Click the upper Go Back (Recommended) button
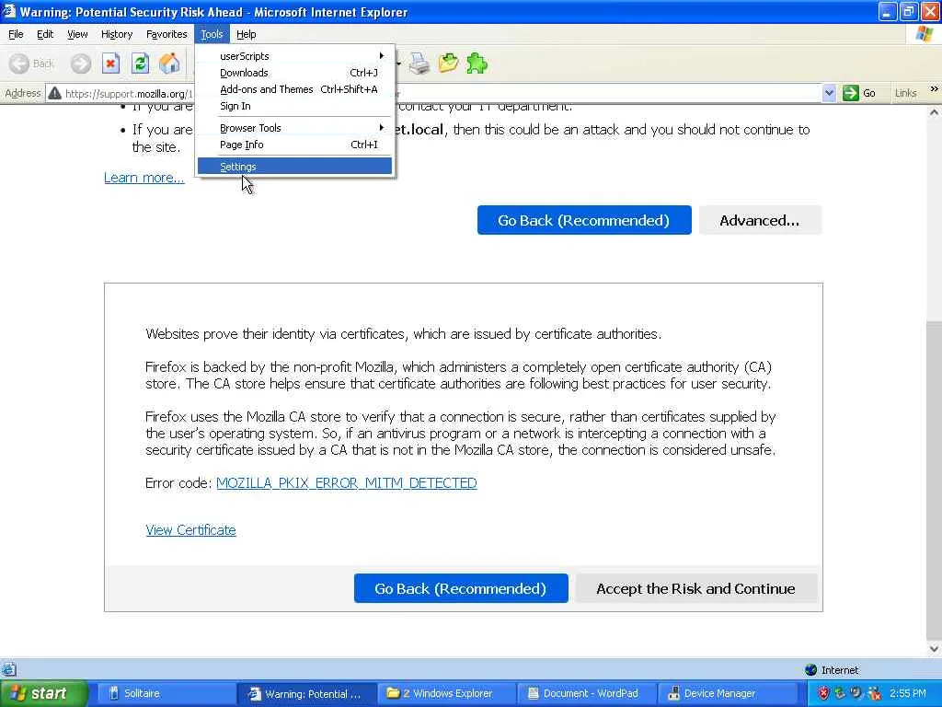The image size is (942, 707). tap(584, 220)
